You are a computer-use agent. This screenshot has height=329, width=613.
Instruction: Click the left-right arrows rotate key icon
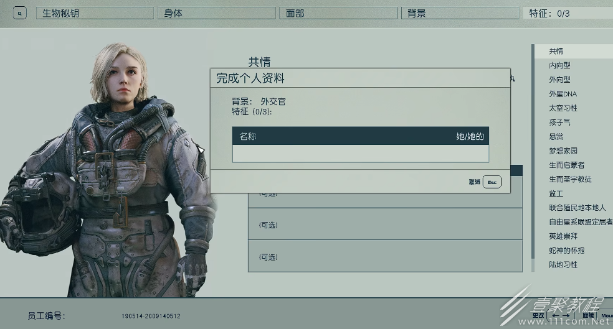(560, 315)
